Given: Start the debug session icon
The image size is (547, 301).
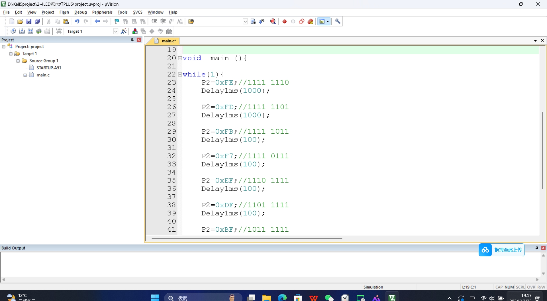Looking at the screenshot, I should click(273, 21).
